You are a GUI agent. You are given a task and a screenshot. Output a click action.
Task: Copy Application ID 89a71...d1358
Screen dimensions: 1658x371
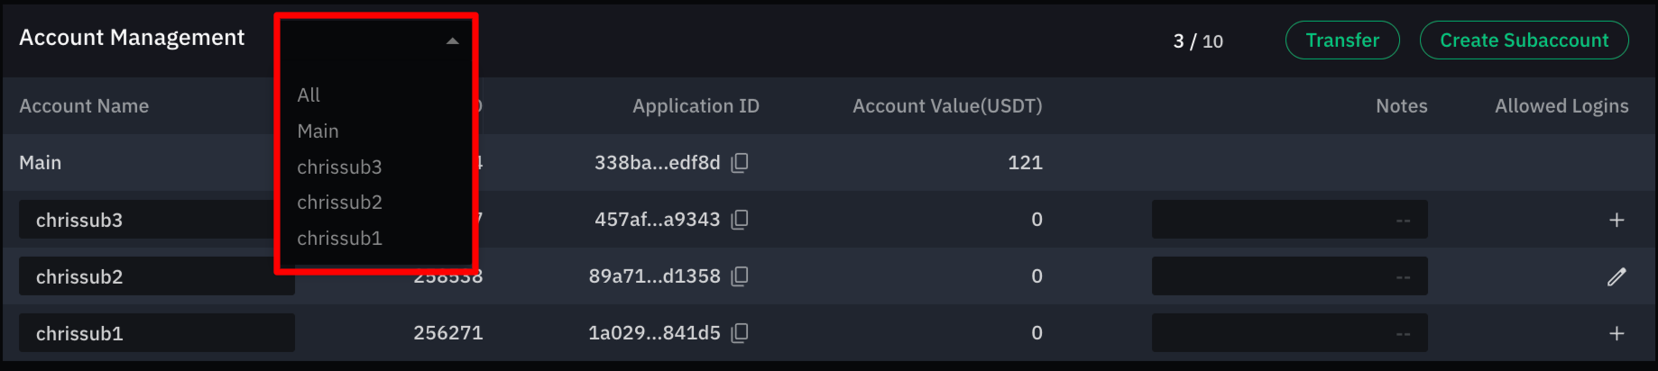coord(740,276)
